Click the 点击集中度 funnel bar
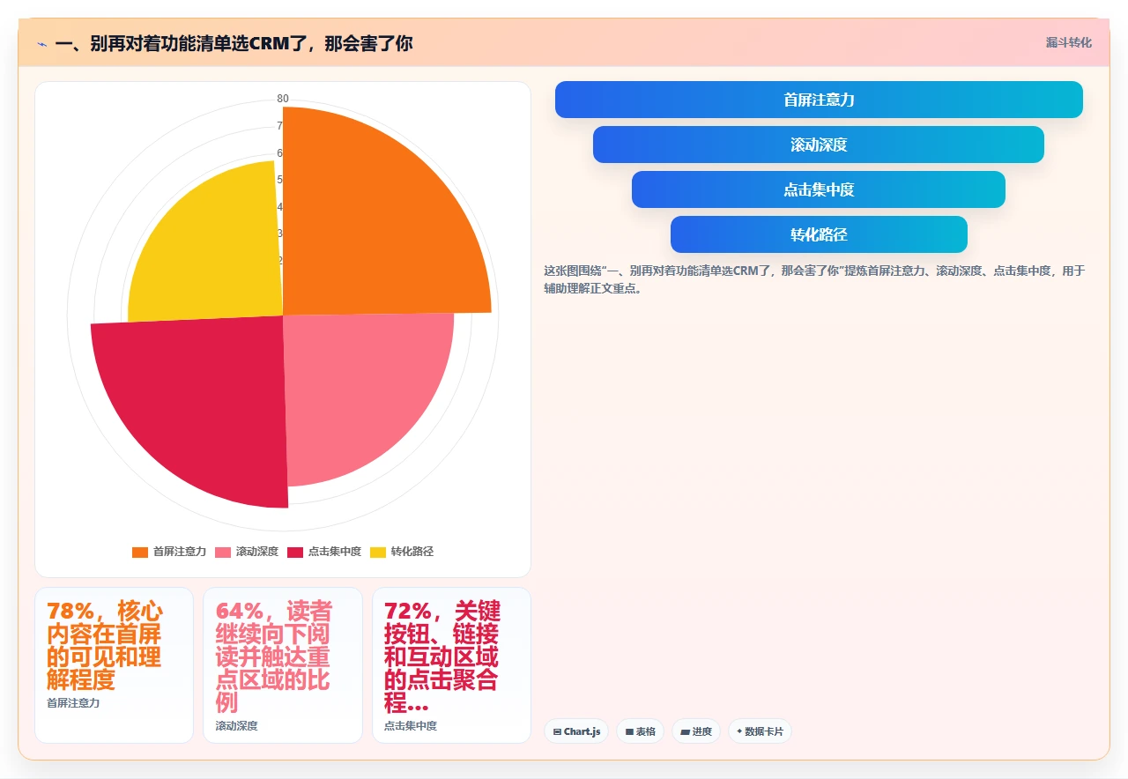 click(x=819, y=189)
